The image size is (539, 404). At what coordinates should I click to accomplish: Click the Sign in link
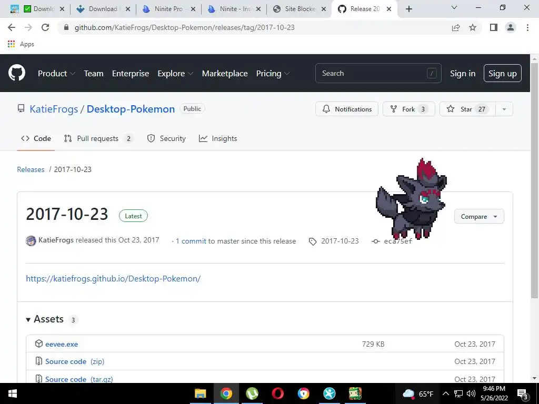click(463, 73)
